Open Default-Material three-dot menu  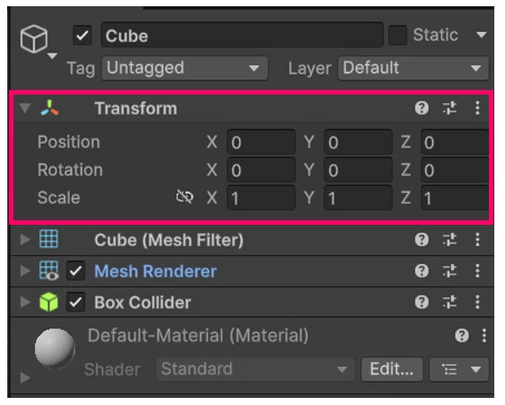point(484,335)
